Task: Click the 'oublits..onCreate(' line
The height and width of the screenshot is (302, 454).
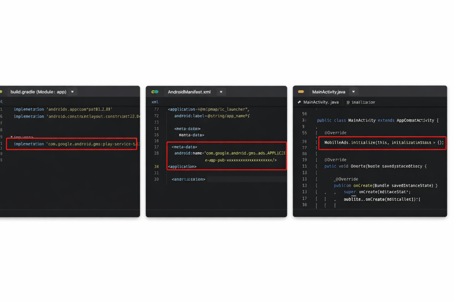Action: (382, 199)
